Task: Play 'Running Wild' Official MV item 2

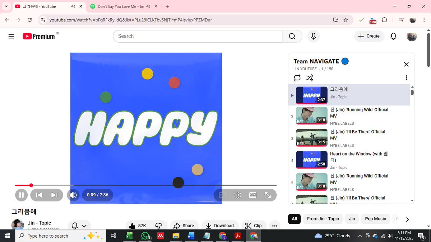Action: 349,117
